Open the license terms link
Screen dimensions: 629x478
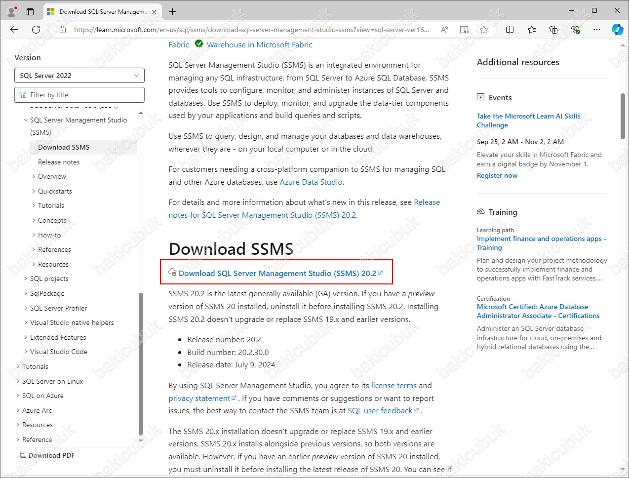point(394,385)
